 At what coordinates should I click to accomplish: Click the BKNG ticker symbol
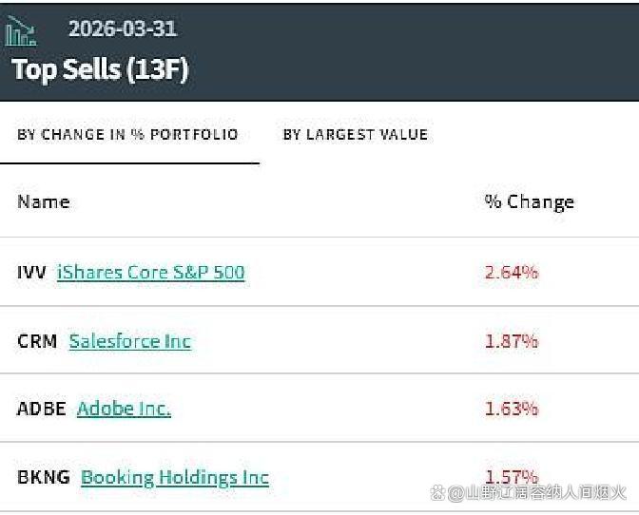pyautogui.click(x=44, y=477)
